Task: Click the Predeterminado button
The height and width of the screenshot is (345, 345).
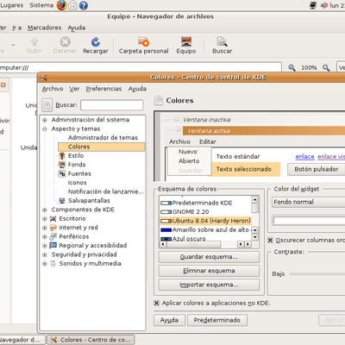Action: click(x=217, y=320)
